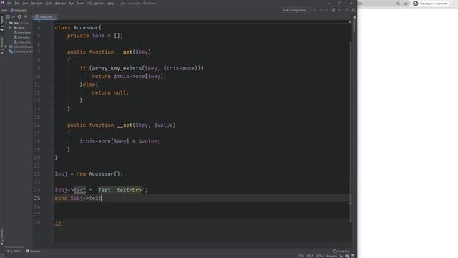Screen dimensions: 458x258
Task: Open the Help menu
Action: (x=111, y=3)
